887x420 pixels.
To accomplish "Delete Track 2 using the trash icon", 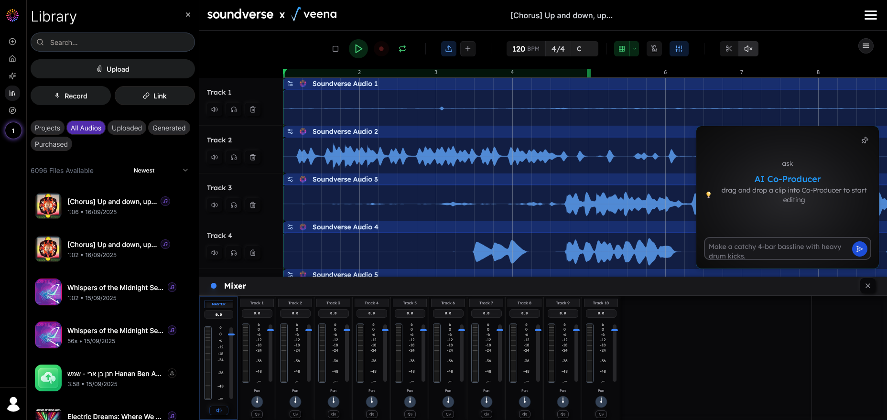I will [x=253, y=157].
